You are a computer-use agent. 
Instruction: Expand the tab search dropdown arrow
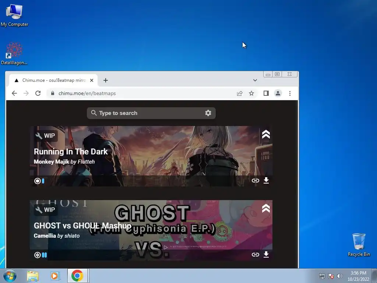point(255,80)
